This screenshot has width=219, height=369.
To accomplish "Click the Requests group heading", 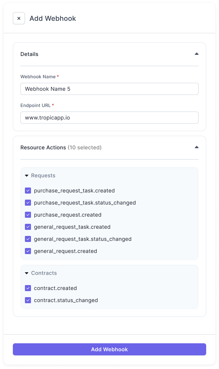I will pos(43,175).
